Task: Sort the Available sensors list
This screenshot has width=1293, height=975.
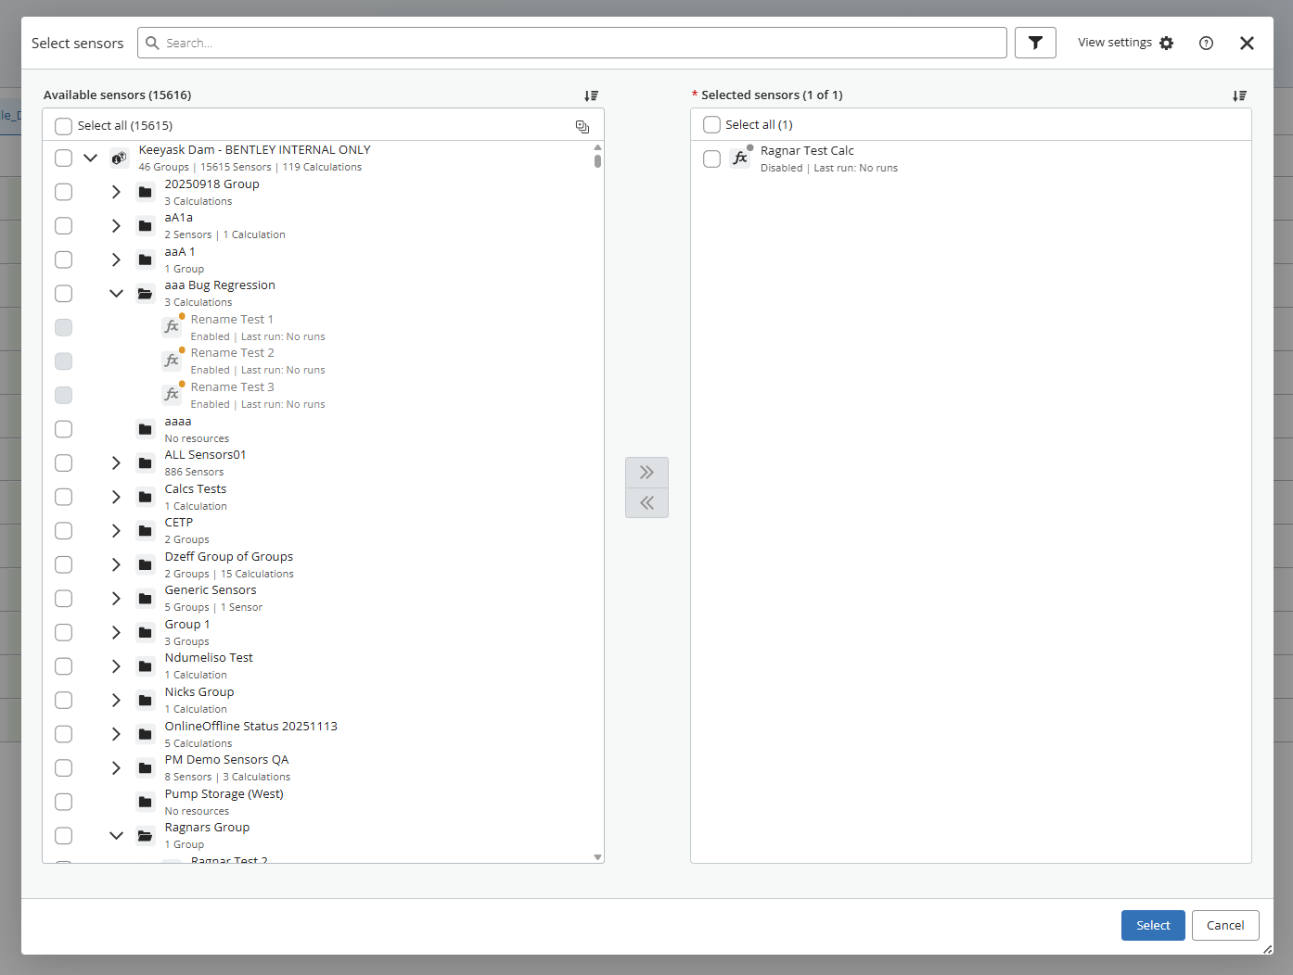Action: [591, 95]
